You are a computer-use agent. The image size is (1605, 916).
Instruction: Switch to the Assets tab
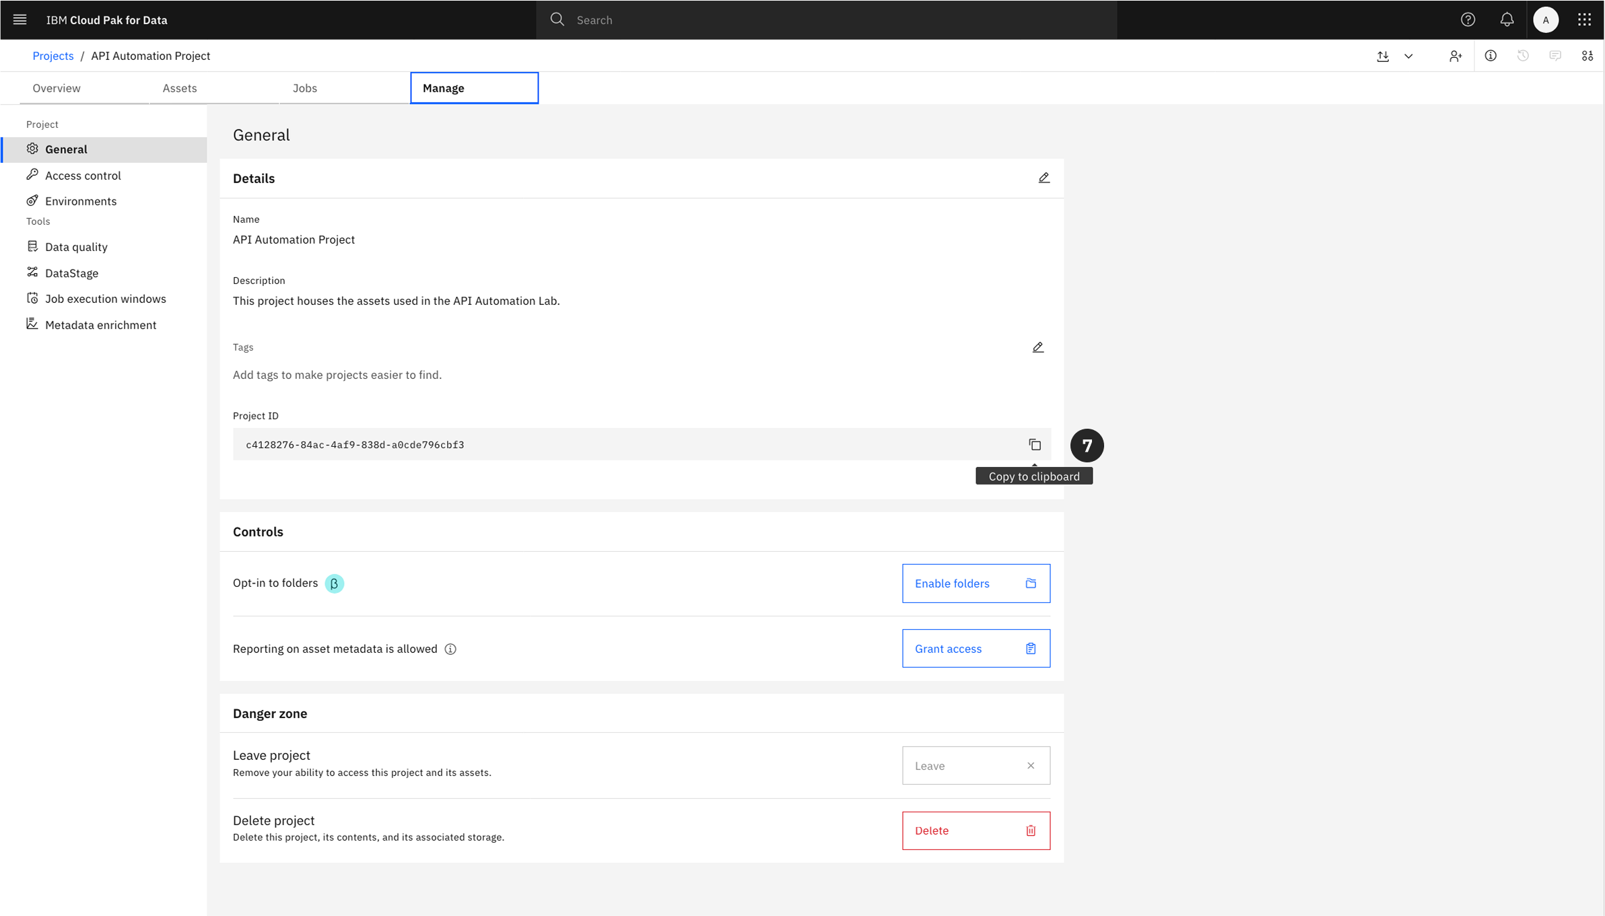coord(180,88)
